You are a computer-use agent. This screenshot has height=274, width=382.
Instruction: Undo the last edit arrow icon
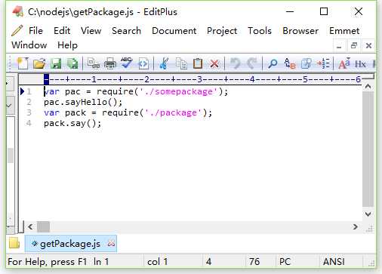235,63
